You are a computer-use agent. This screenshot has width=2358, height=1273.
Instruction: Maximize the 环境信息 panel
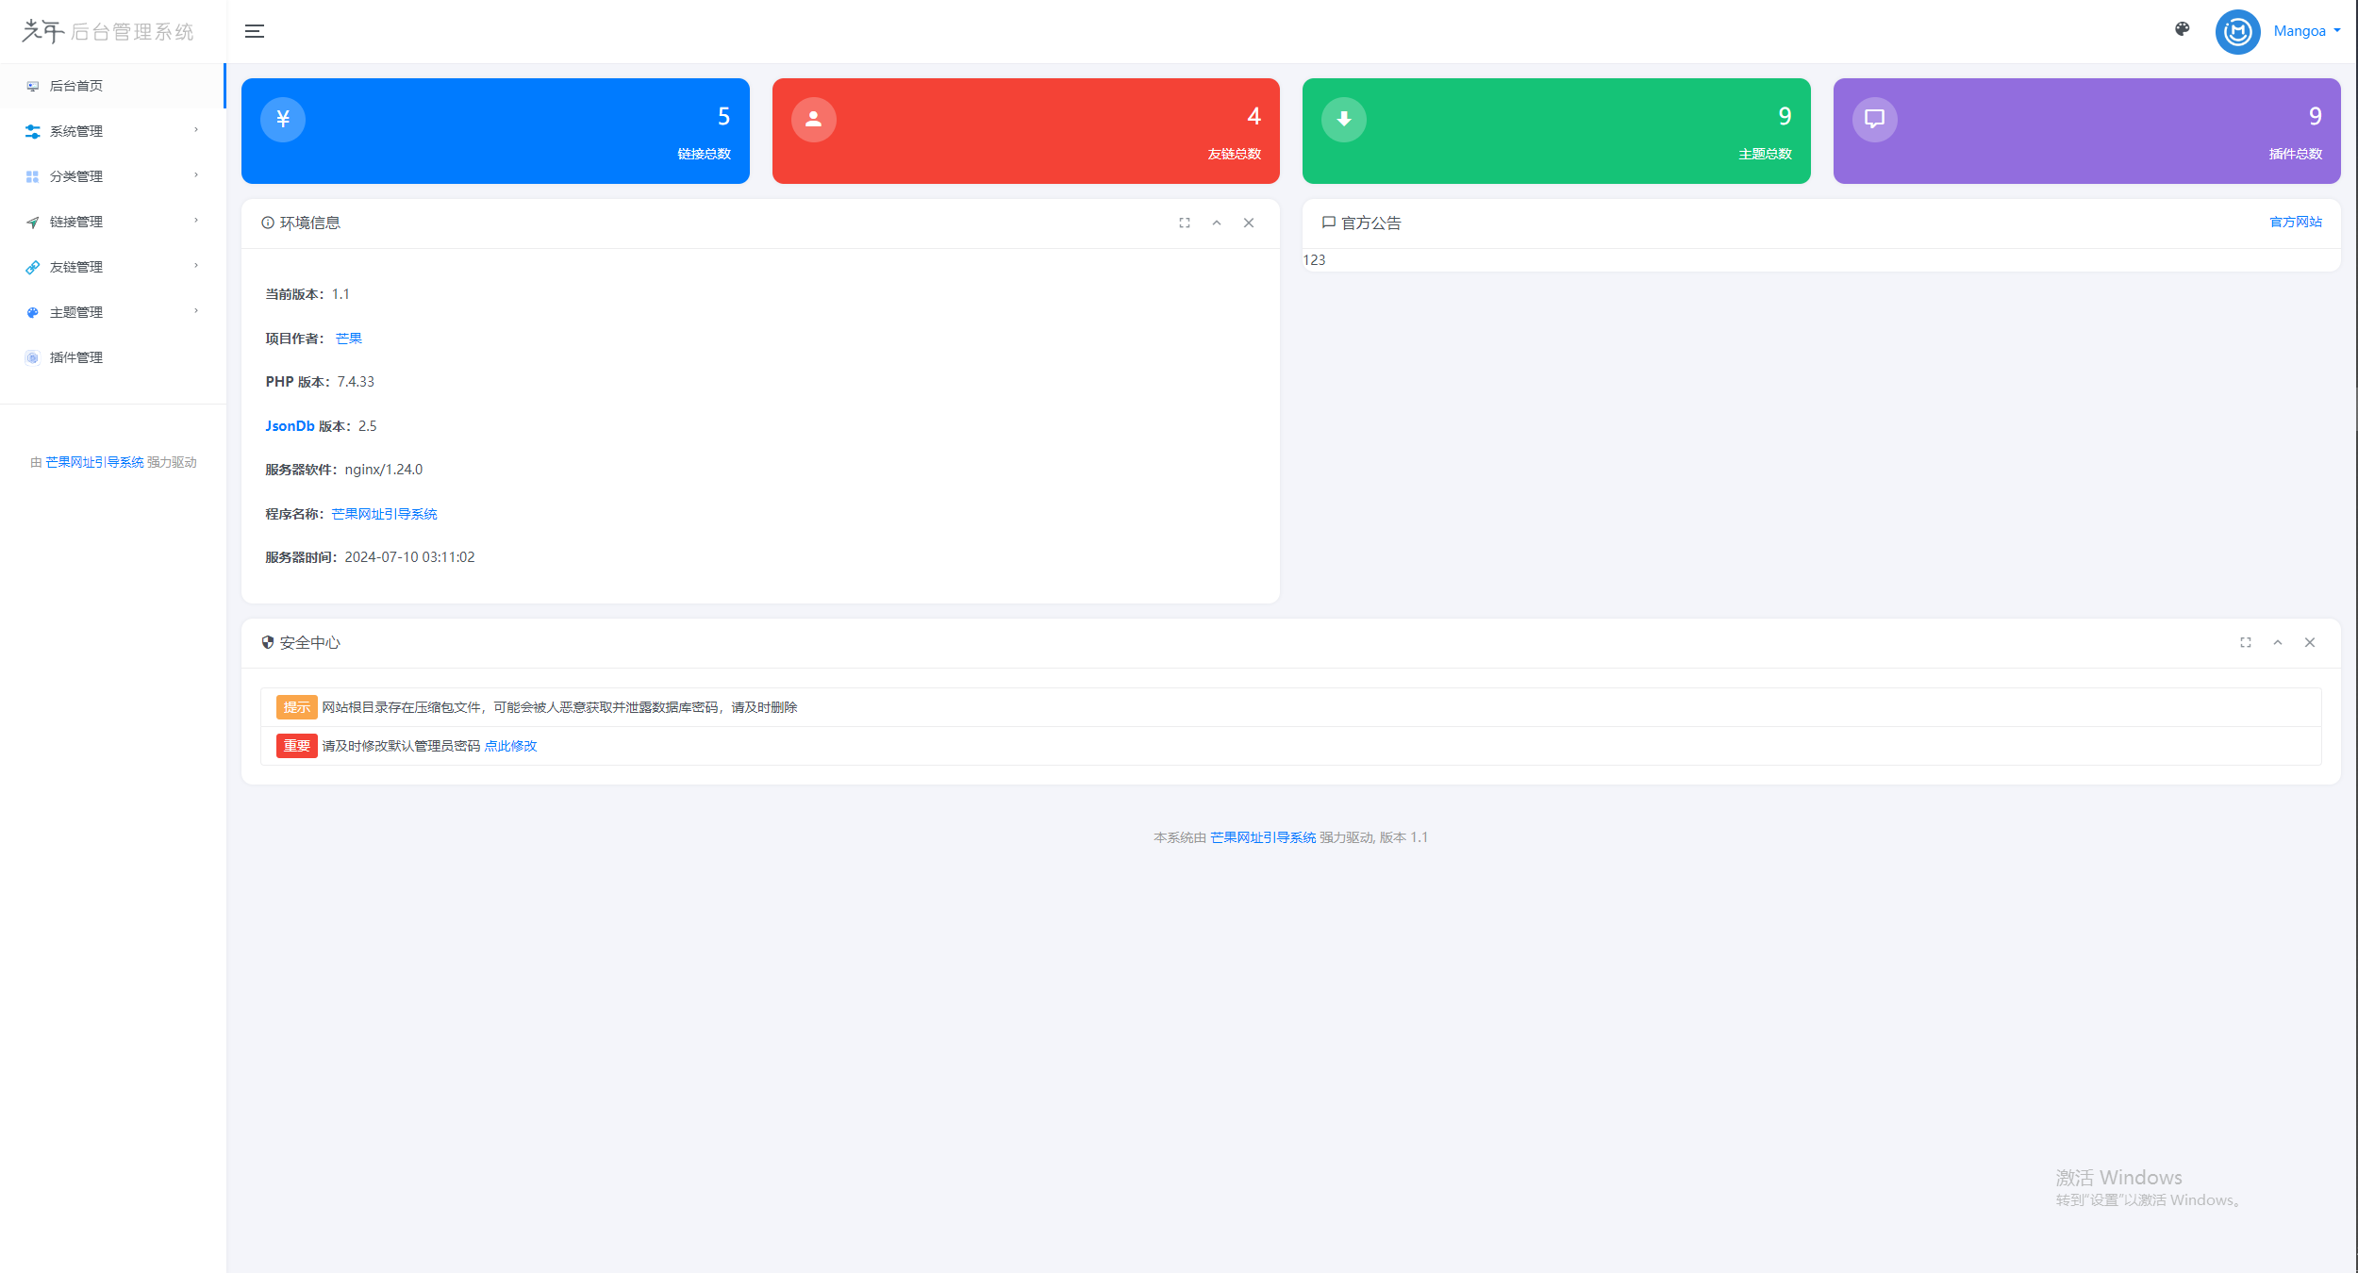tap(1186, 223)
